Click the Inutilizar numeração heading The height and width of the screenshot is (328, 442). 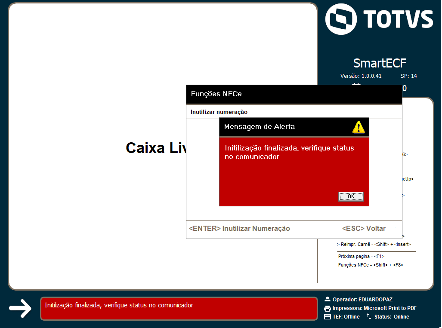coord(219,112)
